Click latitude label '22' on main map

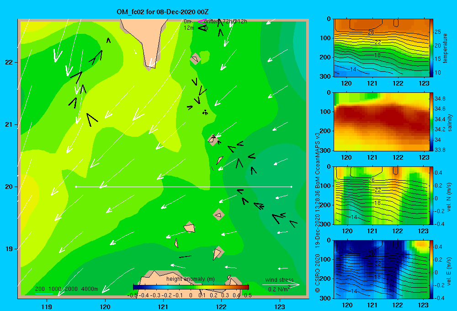point(9,62)
